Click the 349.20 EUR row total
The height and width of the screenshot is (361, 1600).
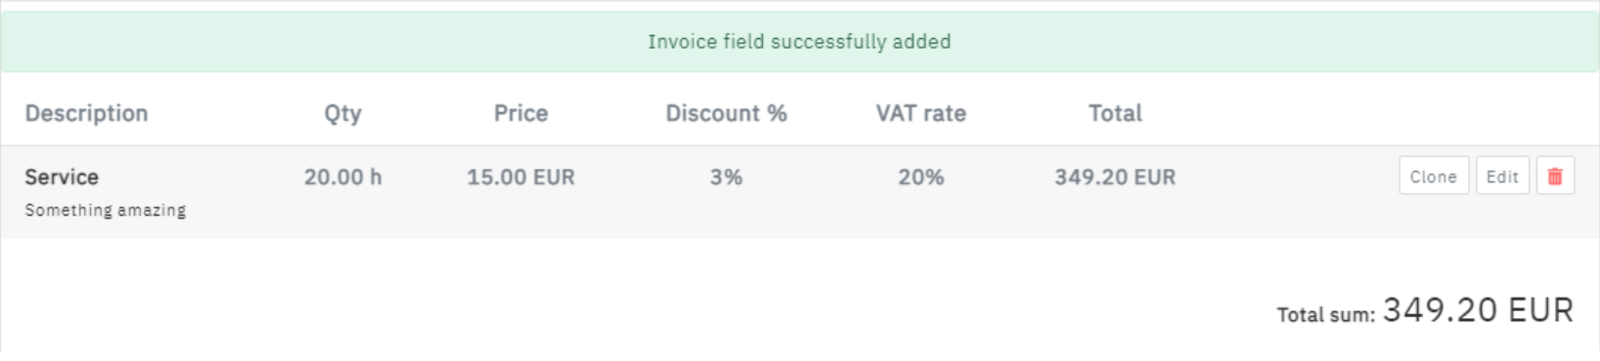[x=1116, y=178]
